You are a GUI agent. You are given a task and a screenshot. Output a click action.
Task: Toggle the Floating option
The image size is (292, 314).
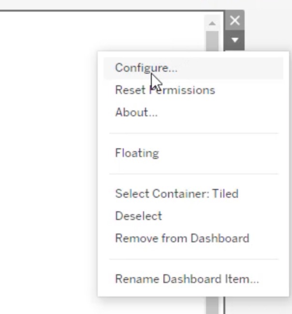pyautogui.click(x=137, y=153)
